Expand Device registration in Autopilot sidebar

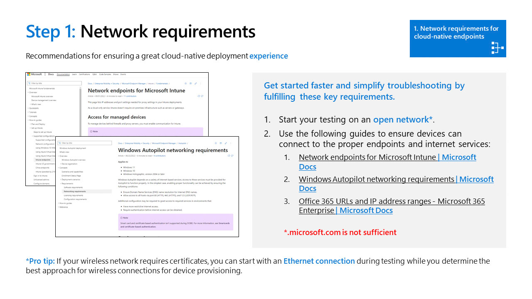pyautogui.click(x=69, y=164)
